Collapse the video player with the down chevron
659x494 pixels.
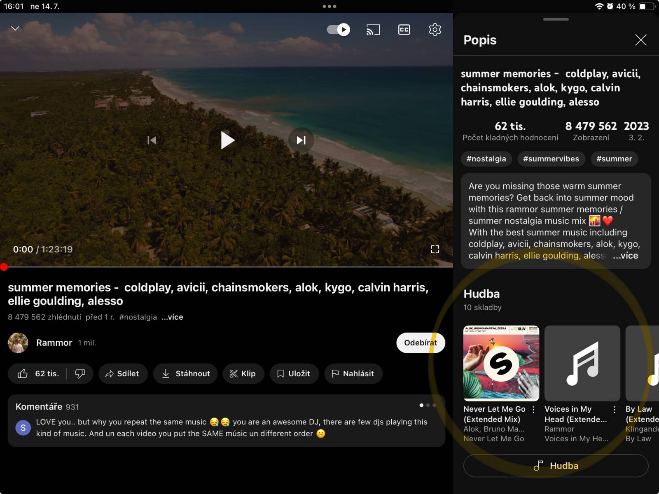(15, 28)
